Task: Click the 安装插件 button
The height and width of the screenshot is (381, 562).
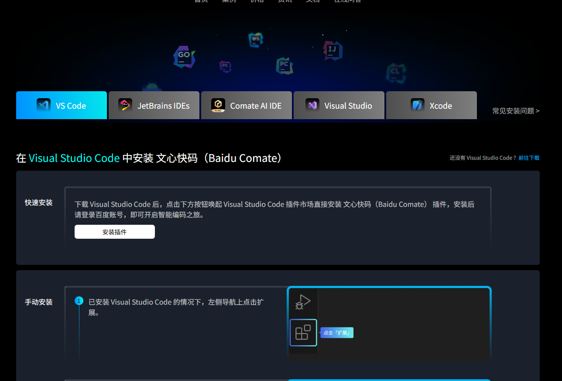Action: [114, 231]
